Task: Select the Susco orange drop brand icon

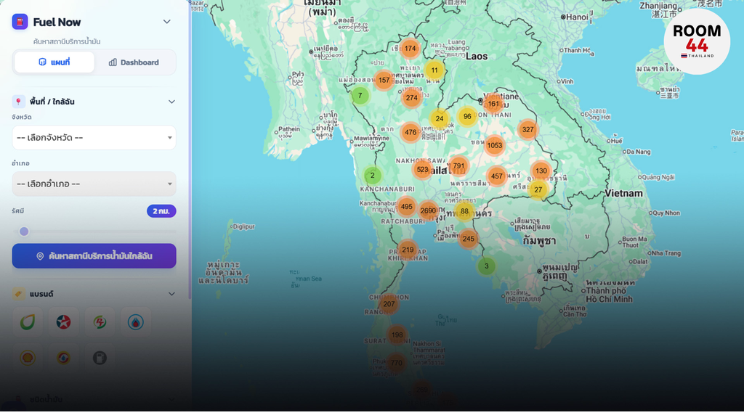Action: tap(63, 357)
